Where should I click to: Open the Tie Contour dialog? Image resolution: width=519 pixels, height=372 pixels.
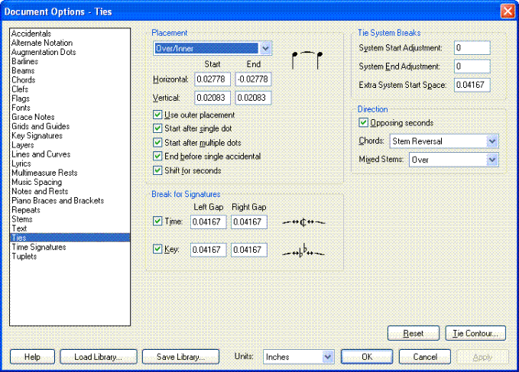pos(475,334)
